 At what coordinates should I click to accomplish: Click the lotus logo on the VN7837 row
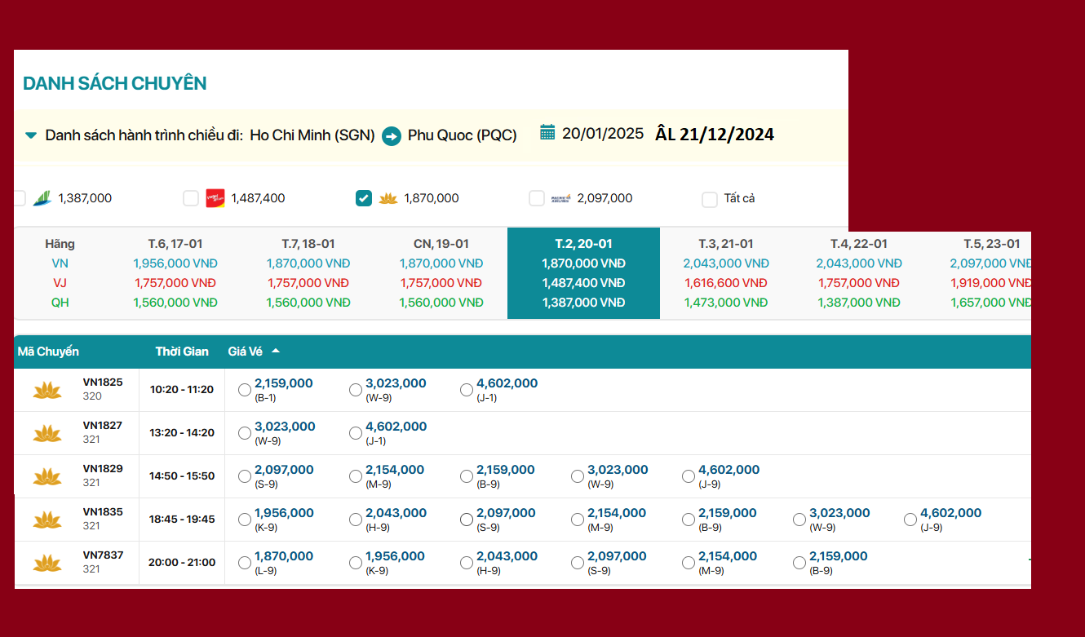(x=47, y=563)
